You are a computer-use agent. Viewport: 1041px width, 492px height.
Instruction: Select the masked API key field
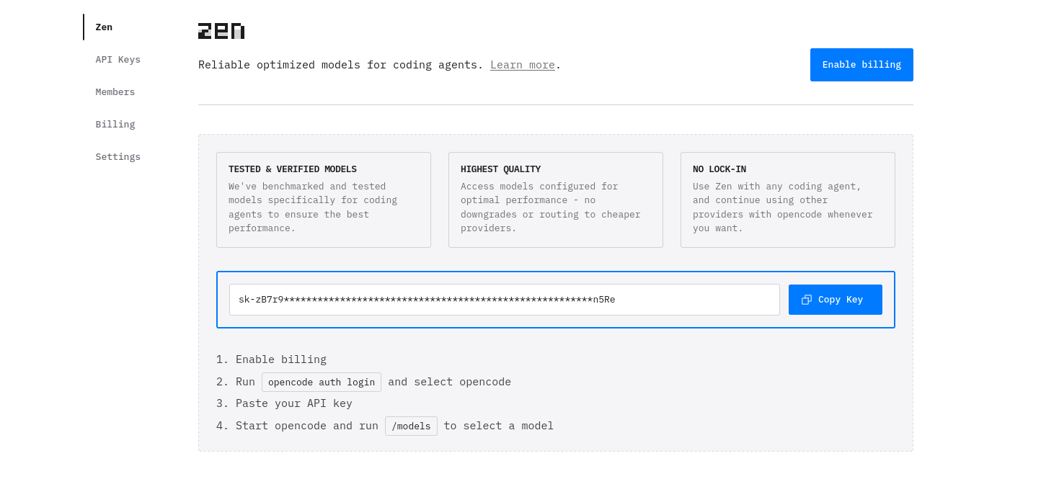[505, 300]
